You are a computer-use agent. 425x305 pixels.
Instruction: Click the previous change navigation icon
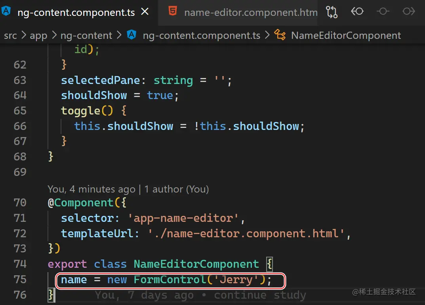pos(357,12)
